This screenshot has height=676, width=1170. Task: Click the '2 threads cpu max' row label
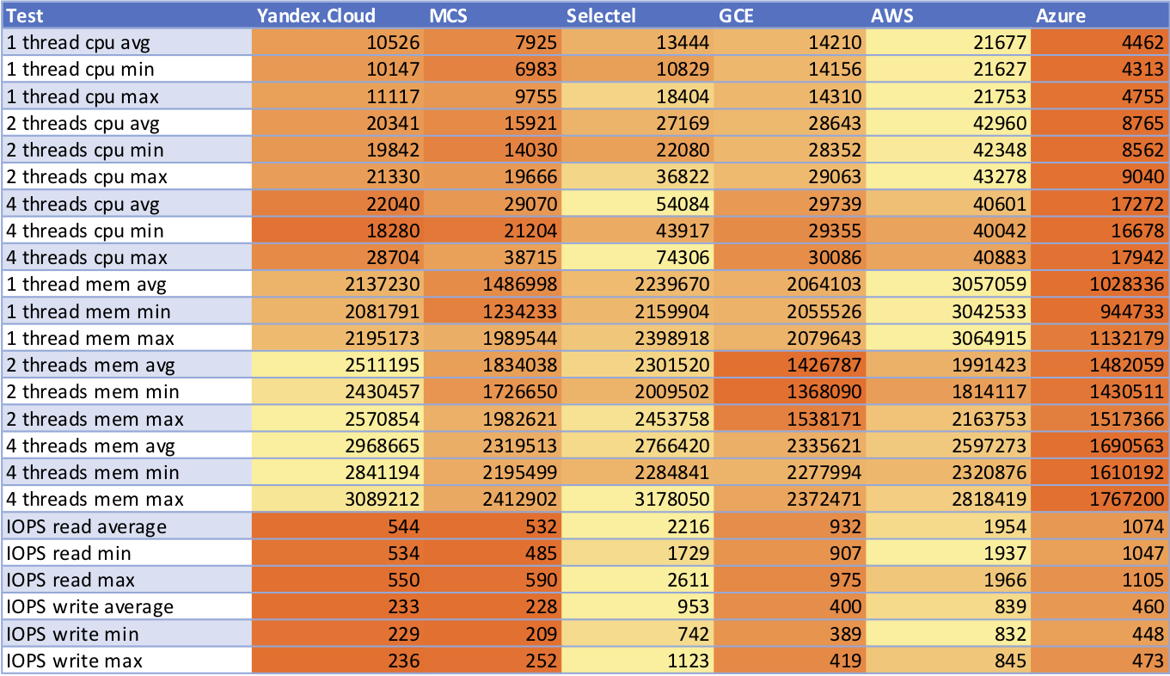tap(126, 176)
